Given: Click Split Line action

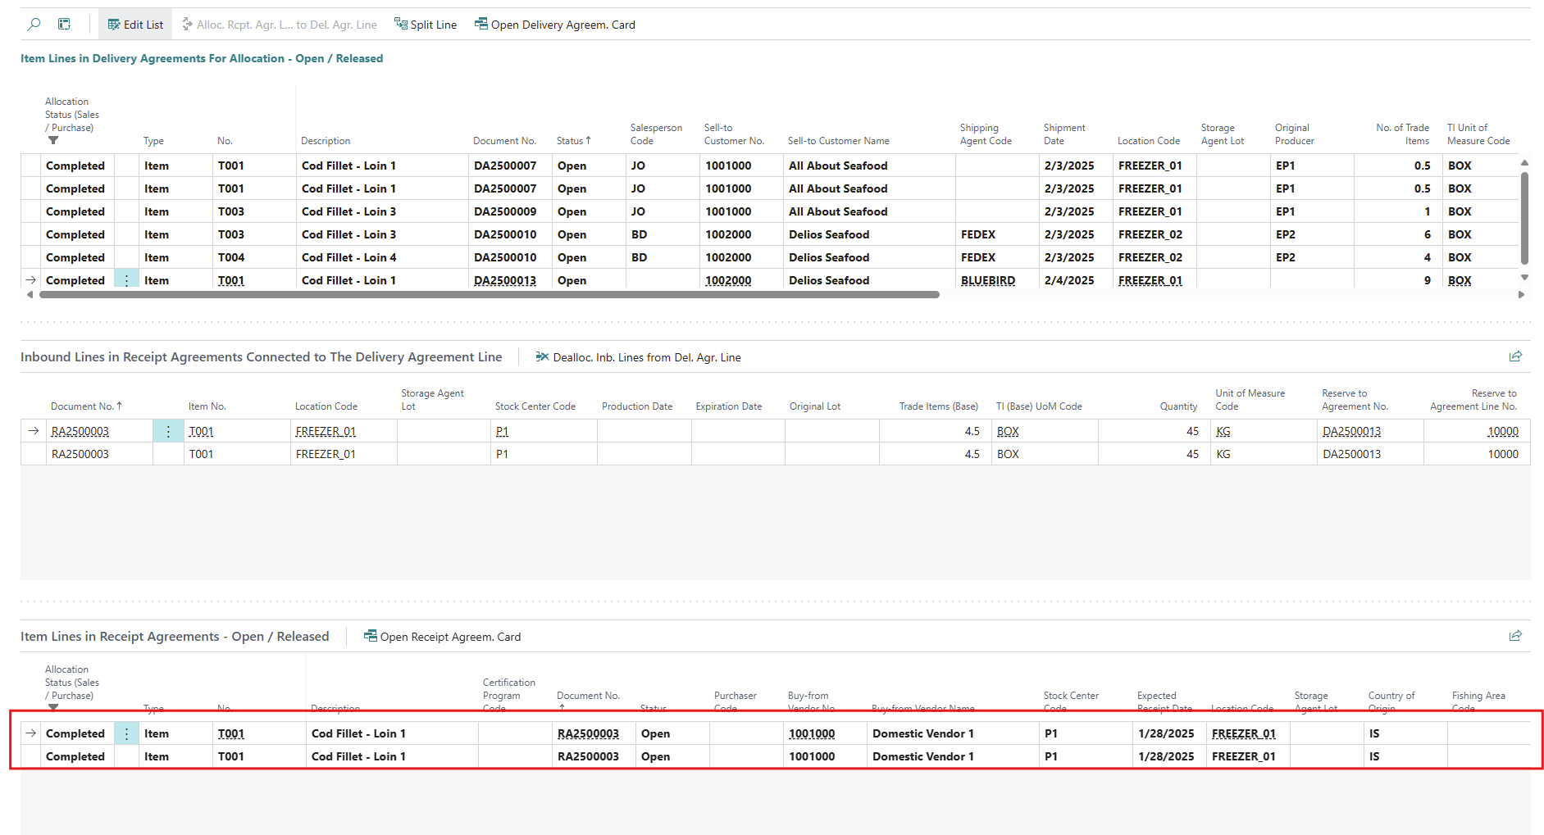Looking at the screenshot, I should [x=426, y=25].
